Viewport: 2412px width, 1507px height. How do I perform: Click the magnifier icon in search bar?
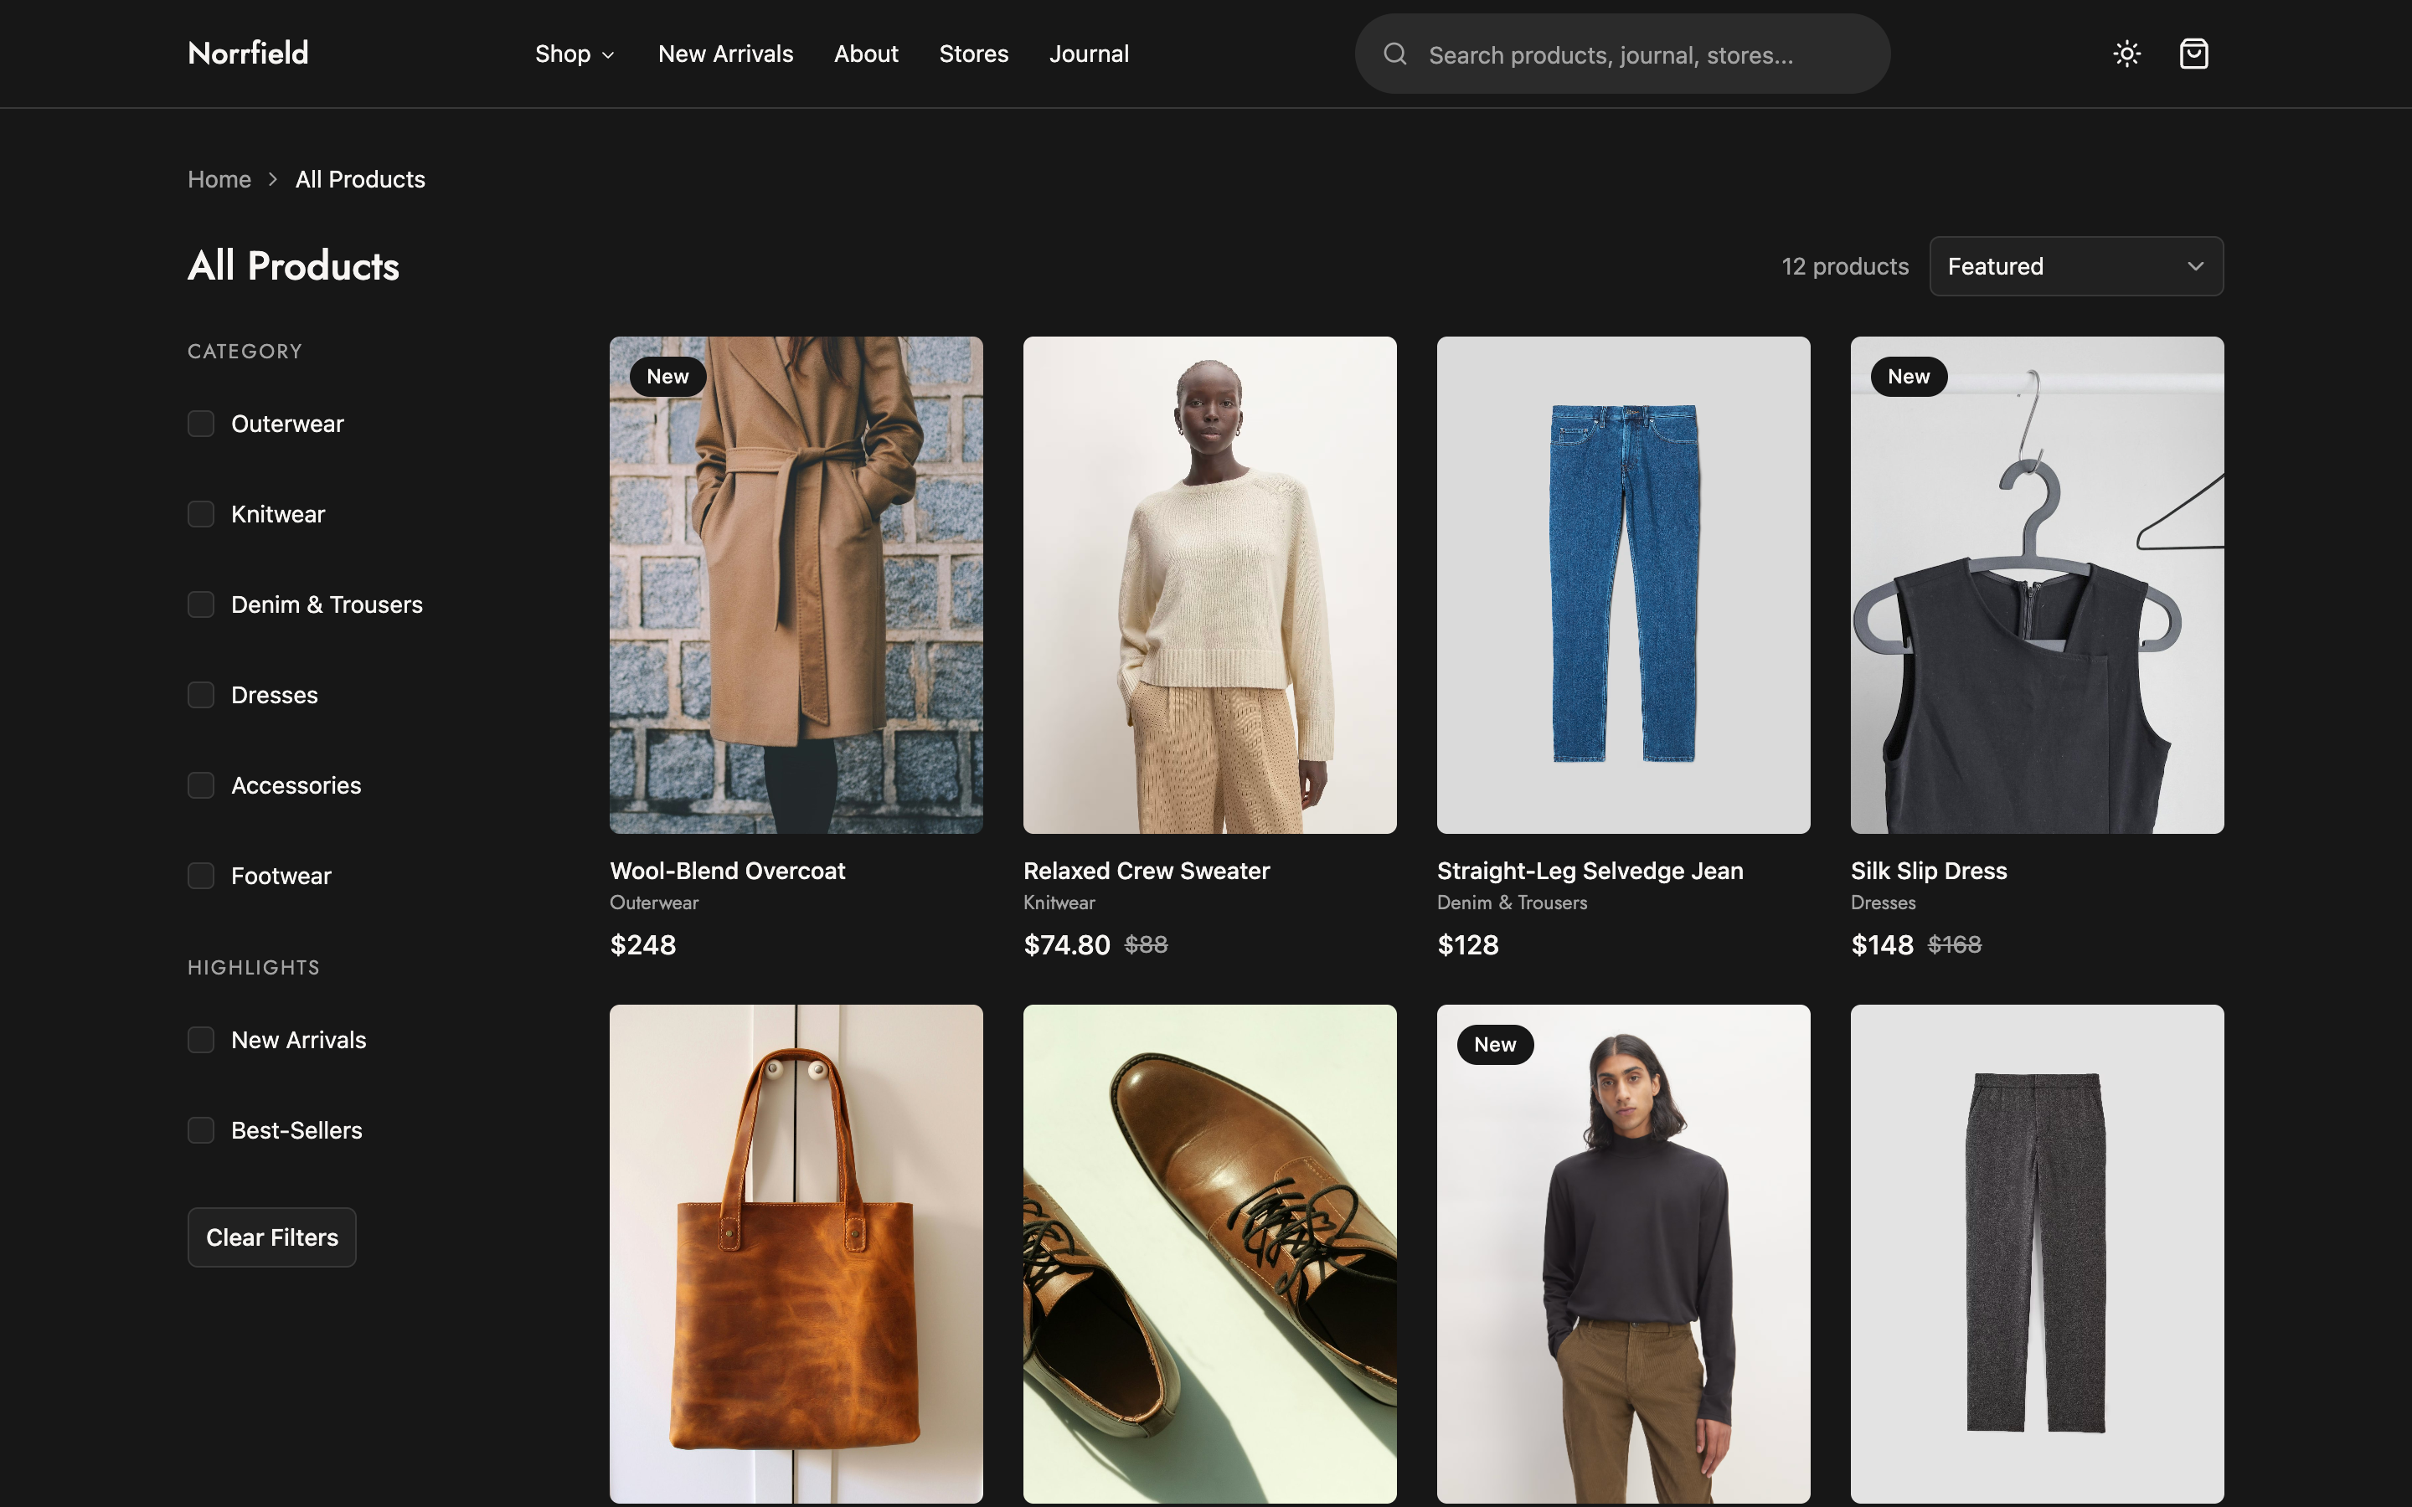(1395, 54)
